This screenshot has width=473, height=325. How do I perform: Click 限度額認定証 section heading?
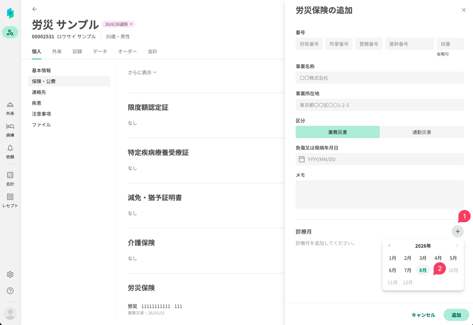tap(148, 108)
